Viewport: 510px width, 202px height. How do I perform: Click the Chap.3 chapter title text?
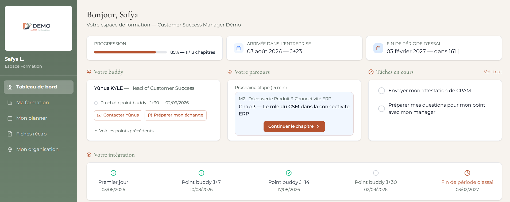coord(294,110)
